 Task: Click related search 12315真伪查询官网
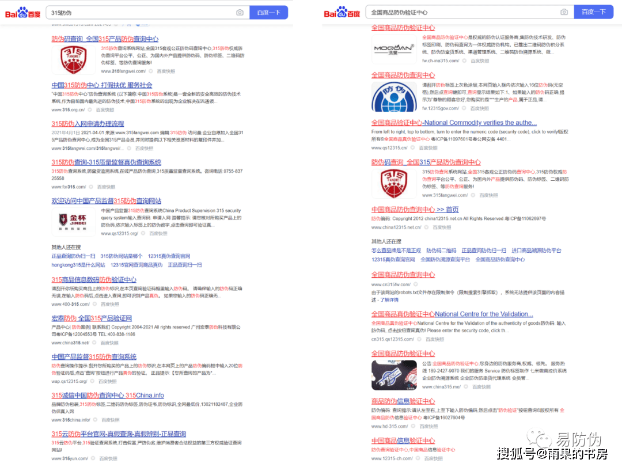(170, 256)
